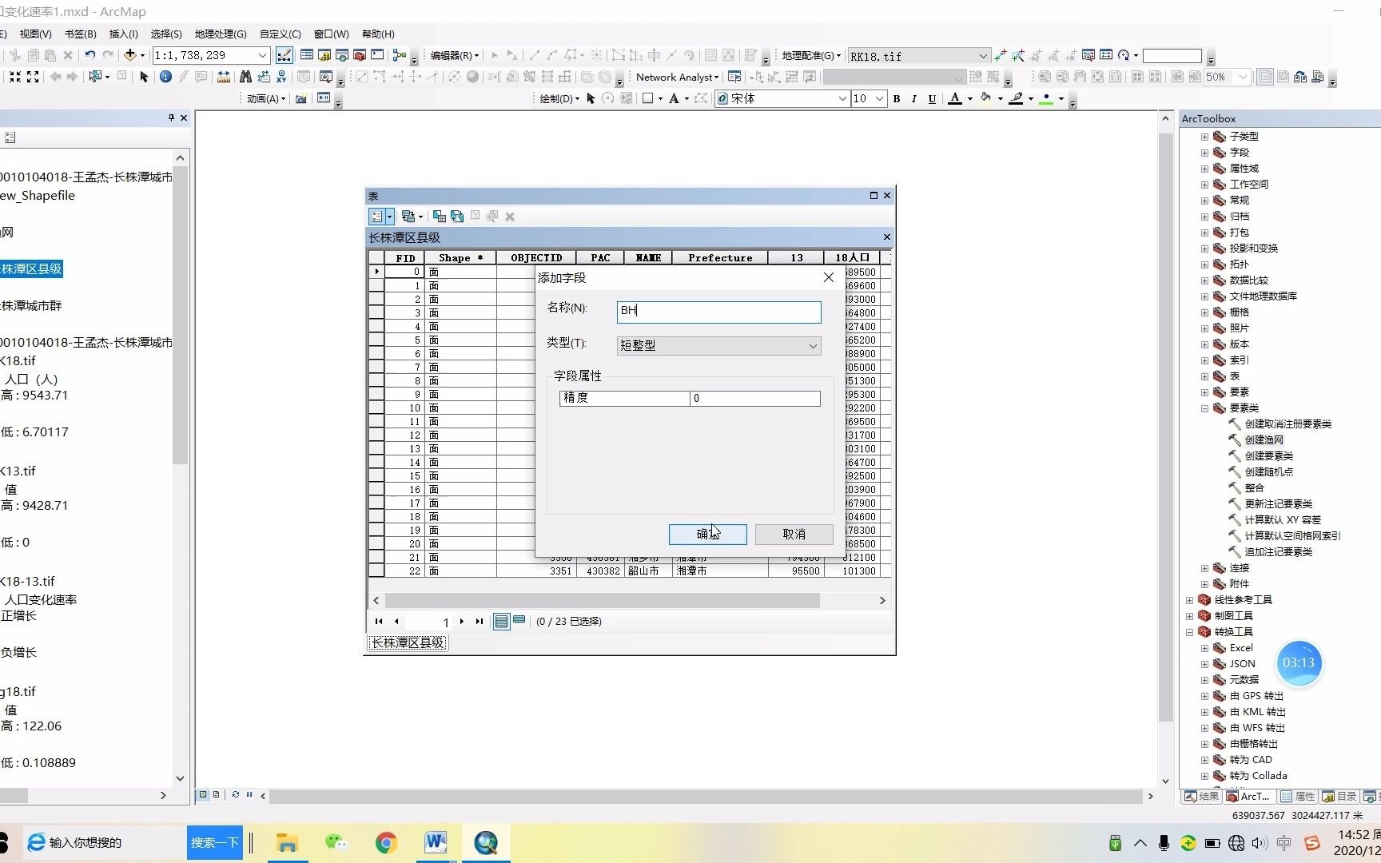1381x863 pixels.
Task: Select the Find binoculars icon
Action: (245, 77)
